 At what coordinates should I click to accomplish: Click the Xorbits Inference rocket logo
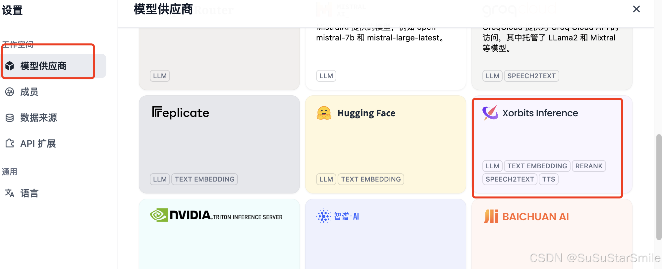[x=490, y=113]
